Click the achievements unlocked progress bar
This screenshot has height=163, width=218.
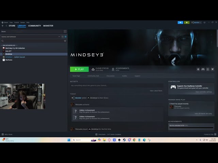click(x=191, y=128)
